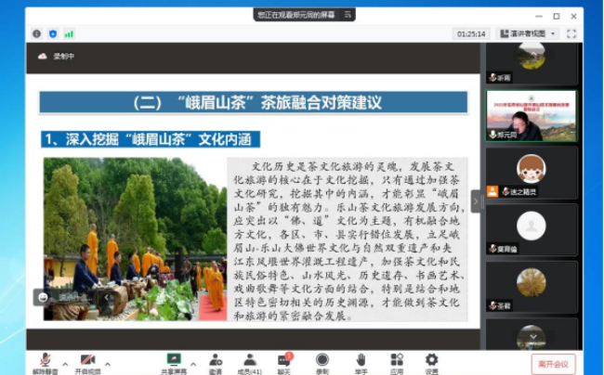Open video options arrow beside camera
Image resolution: width=604 pixels, height=375 pixels.
pyautogui.click(x=109, y=363)
